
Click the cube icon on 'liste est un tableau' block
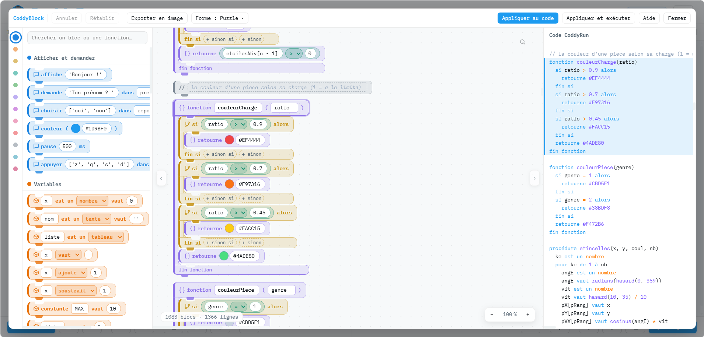click(x=36, y=237)
